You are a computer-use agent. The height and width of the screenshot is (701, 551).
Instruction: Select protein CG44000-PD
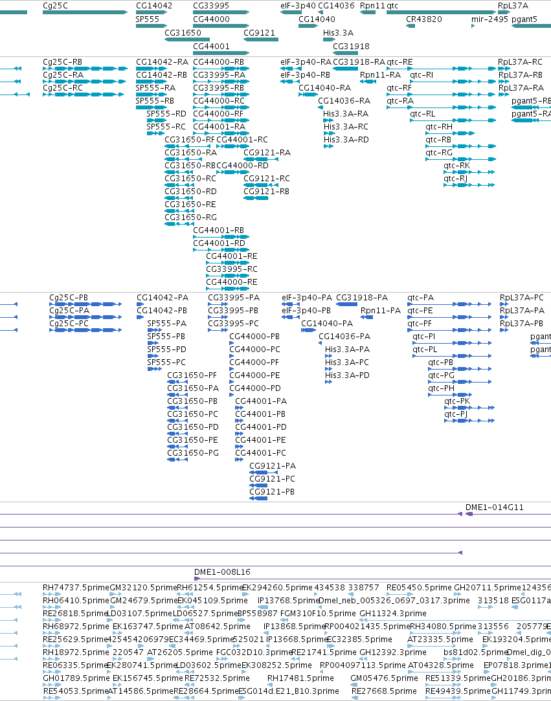click(255, 388)
